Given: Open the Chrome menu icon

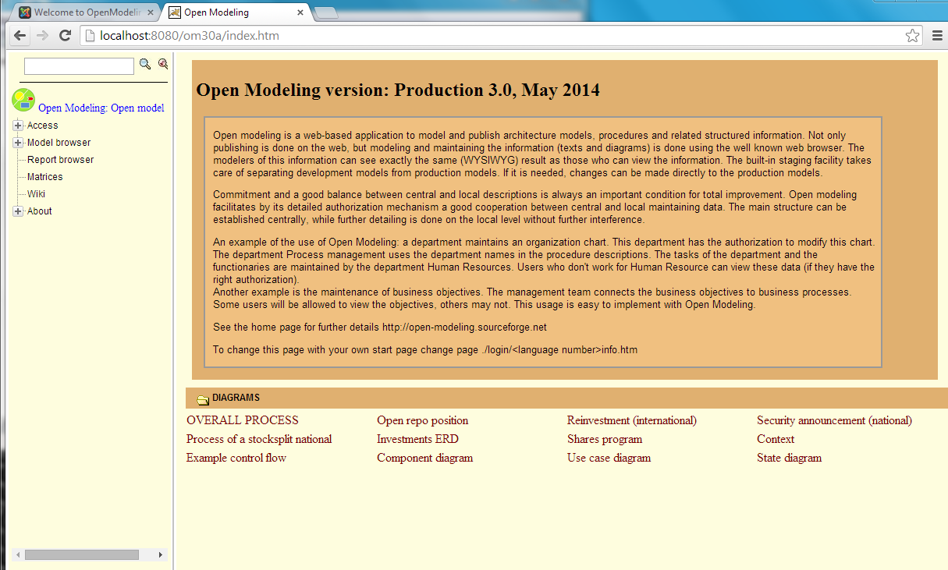Looking at the screenshot, I should 936,35.
